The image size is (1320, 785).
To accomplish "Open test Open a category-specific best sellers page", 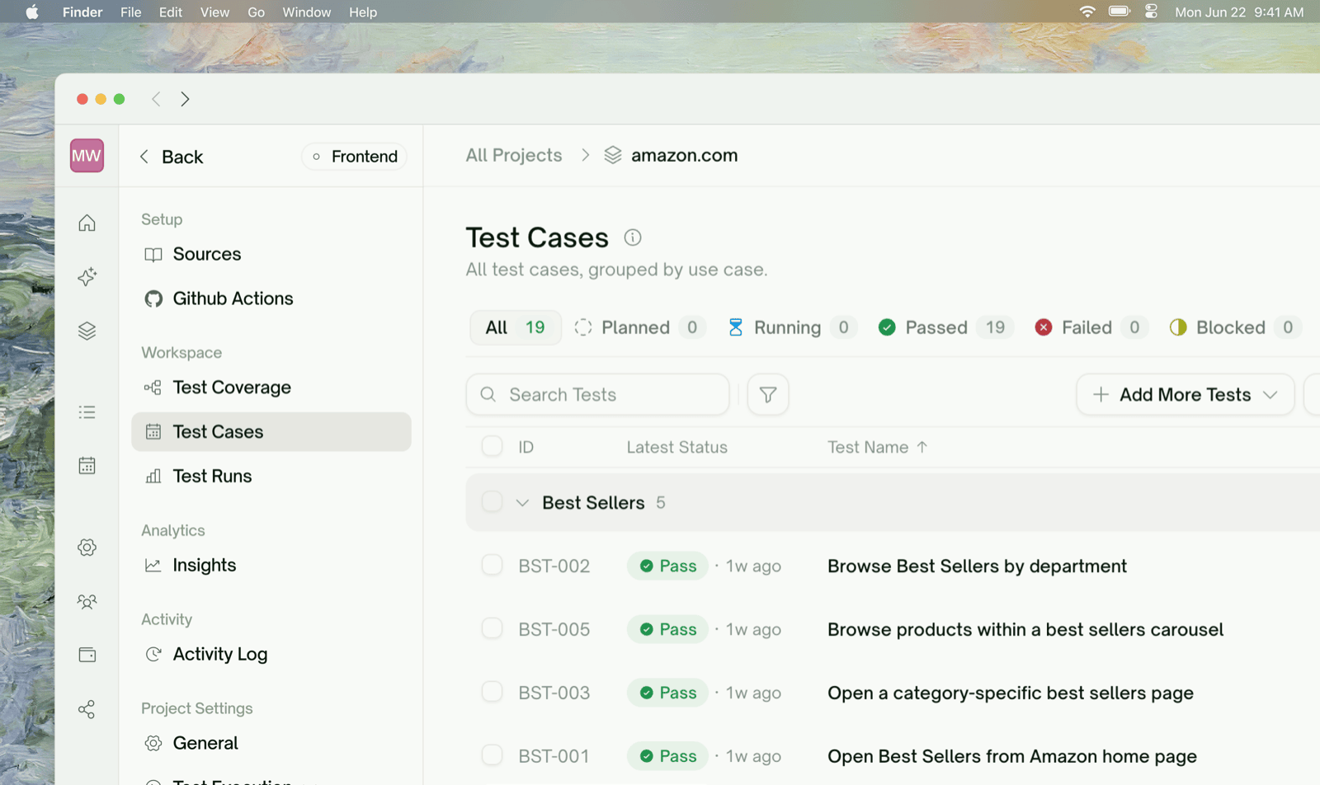I will click(1011, 693).
